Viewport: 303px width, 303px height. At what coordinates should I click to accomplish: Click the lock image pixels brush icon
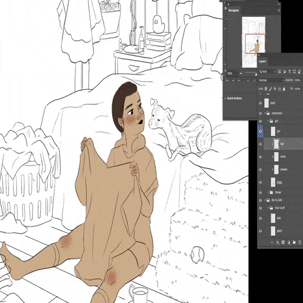coord(270,88)
